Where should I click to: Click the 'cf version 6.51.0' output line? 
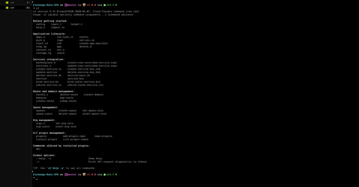coord(86,11)
